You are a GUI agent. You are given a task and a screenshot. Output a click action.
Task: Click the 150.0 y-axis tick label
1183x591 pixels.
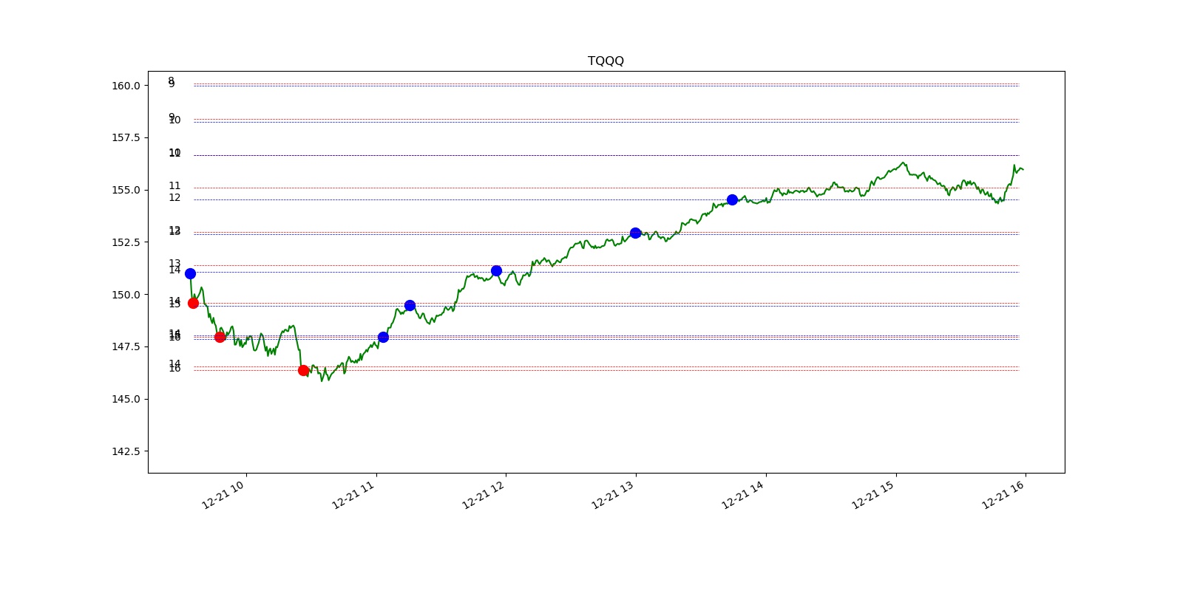tap(126, 295)
